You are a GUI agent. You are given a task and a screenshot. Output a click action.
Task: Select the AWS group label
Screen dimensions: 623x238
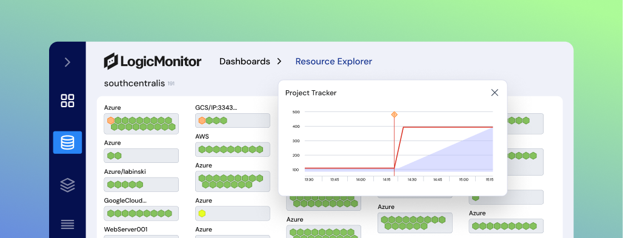(x=202, y=136)
